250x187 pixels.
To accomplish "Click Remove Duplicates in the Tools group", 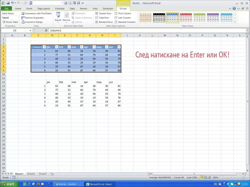I will [34, 18].
